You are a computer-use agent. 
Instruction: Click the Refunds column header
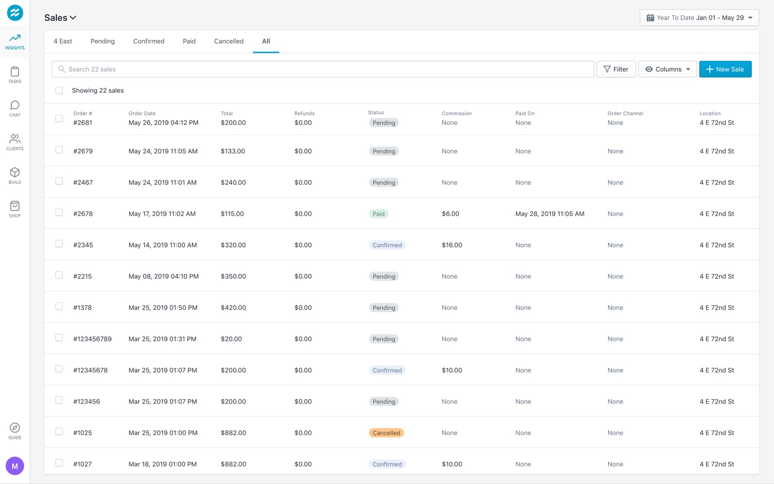(x=304, y=114)
